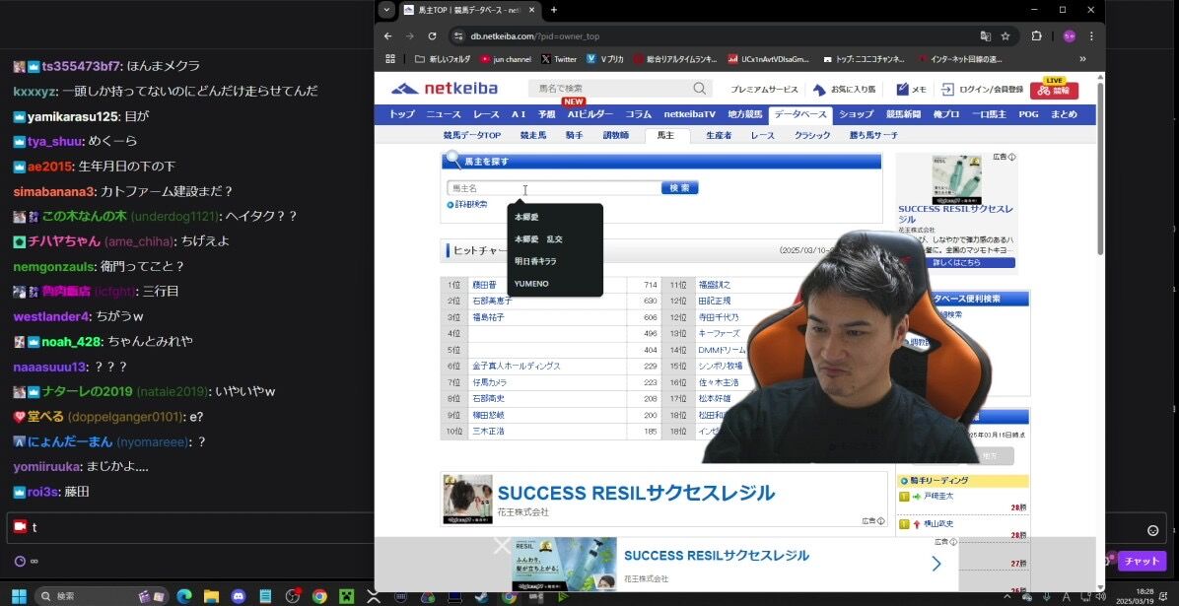Viewport: 1179px width, 606px height.
Task: Switch to the 生産者 sub tab
Action: (719, 135)
